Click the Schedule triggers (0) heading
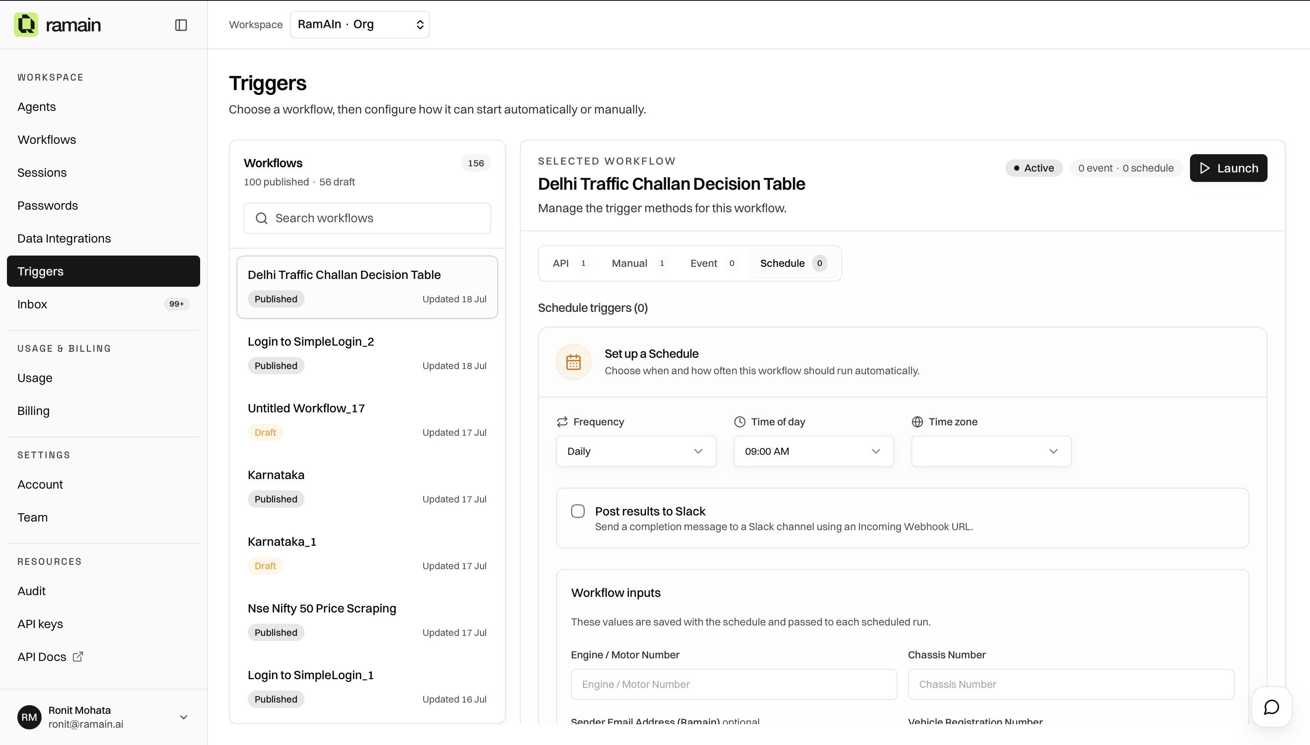 pyautogui.click(x=593, y=308)
